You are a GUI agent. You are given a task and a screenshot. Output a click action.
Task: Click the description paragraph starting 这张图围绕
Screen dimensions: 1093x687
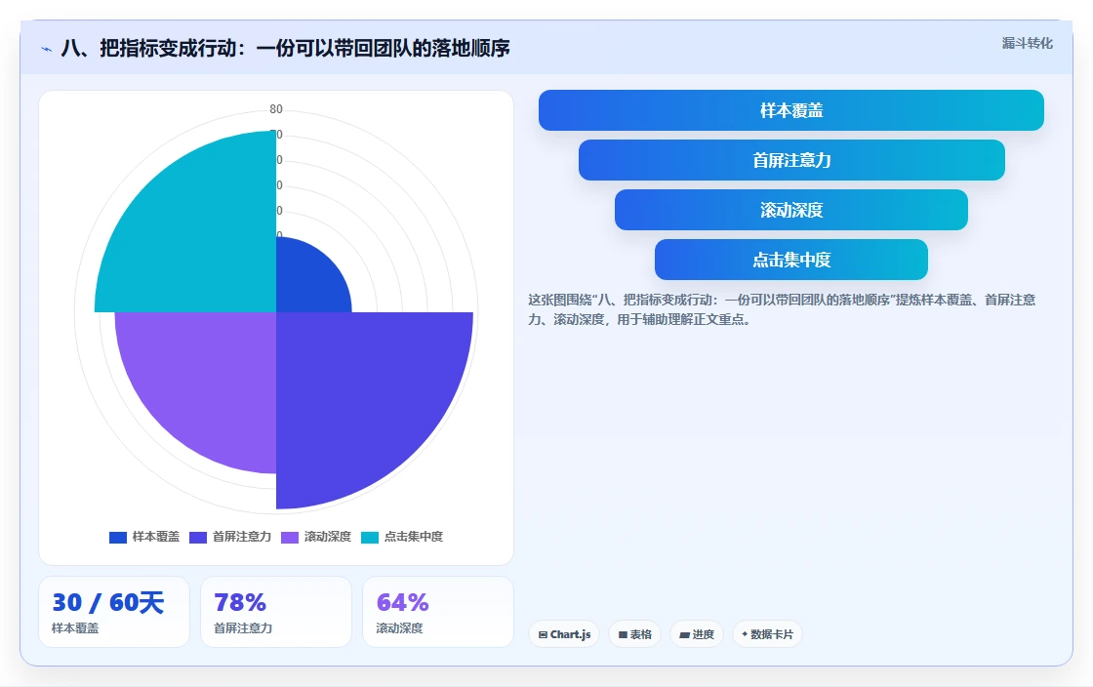782,309
